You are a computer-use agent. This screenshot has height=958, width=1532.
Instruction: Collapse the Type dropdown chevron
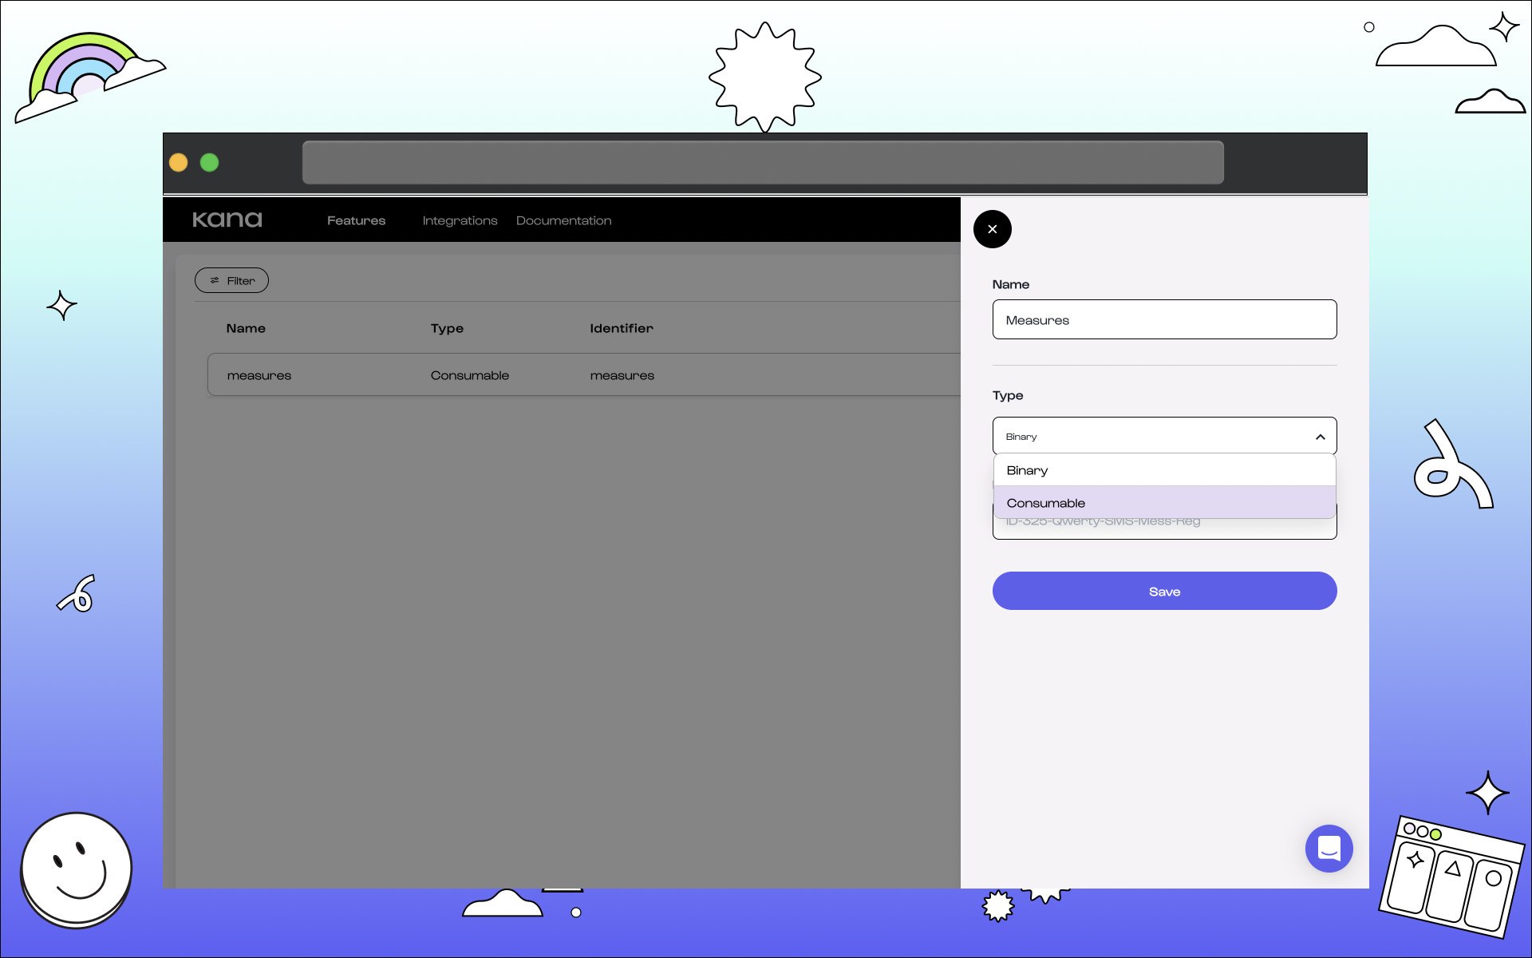1320,437
